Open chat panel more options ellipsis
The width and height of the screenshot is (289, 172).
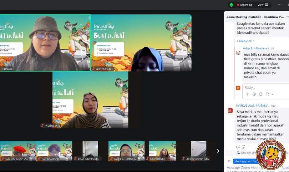(x=287, y=17)
